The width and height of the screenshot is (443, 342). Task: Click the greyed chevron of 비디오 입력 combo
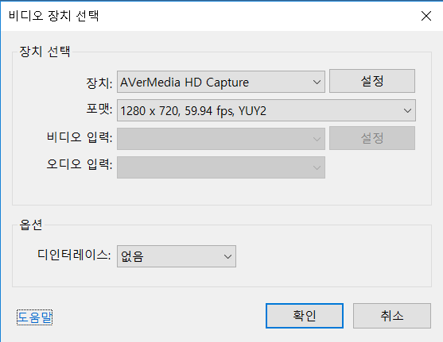tap(317, 139)
